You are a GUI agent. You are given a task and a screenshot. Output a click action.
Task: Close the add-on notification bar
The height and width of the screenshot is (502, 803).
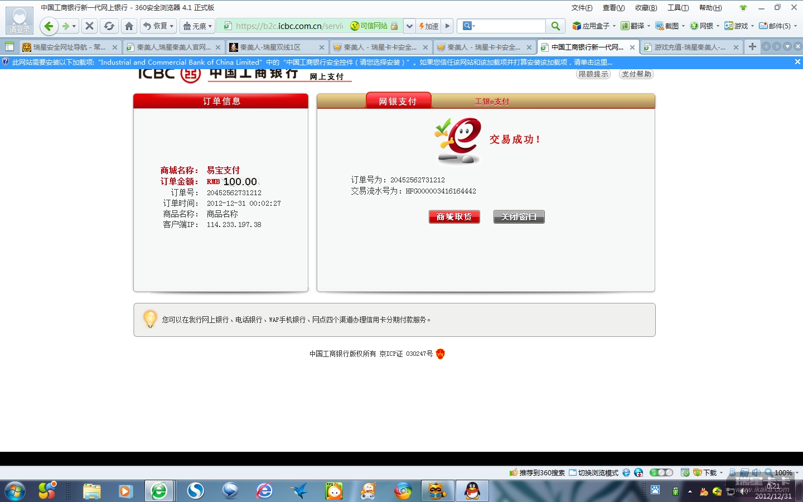[x=797, y=62]
